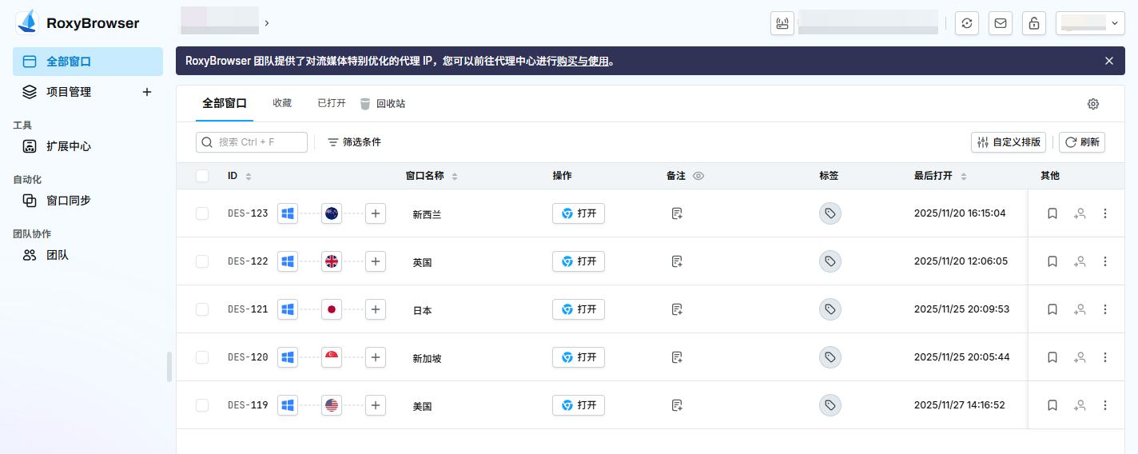This screenshot has width=1138, height=454.
Task: Open the mail messages icon
Action: point(1001,23)
